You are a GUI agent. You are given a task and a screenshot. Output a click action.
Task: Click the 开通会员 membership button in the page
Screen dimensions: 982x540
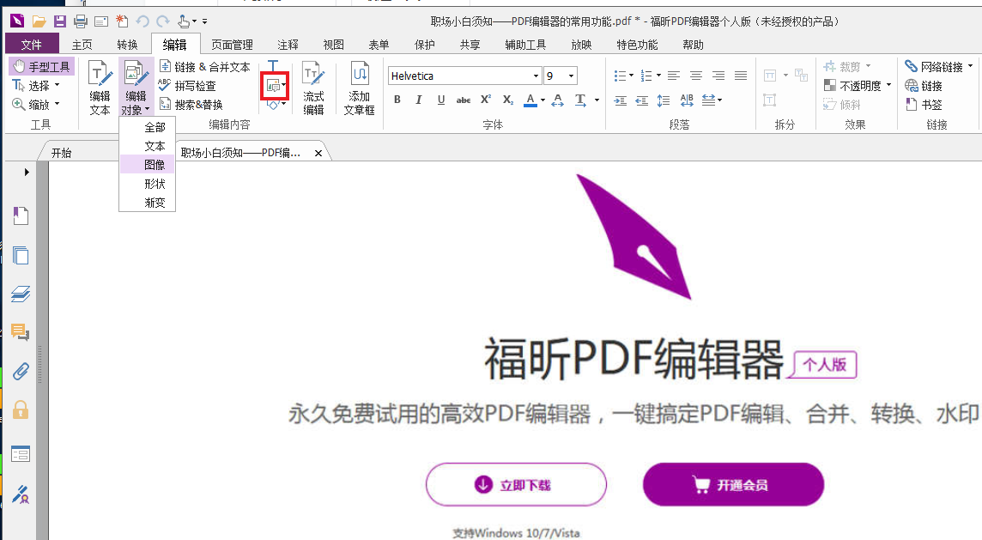pyautogui.click(x=733, y=484)
